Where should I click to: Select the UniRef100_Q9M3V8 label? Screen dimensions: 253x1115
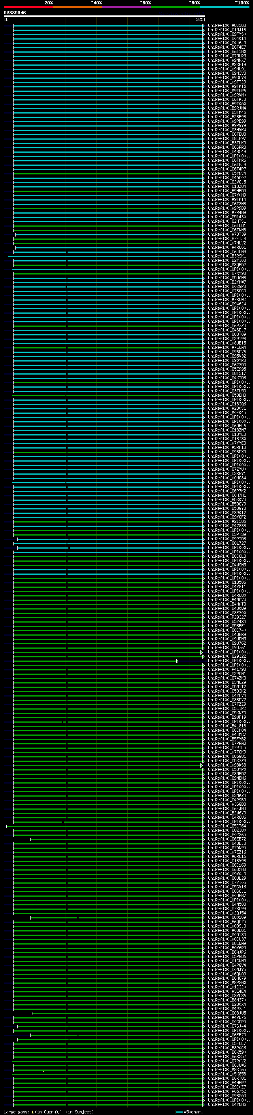(x=227, y=74)
